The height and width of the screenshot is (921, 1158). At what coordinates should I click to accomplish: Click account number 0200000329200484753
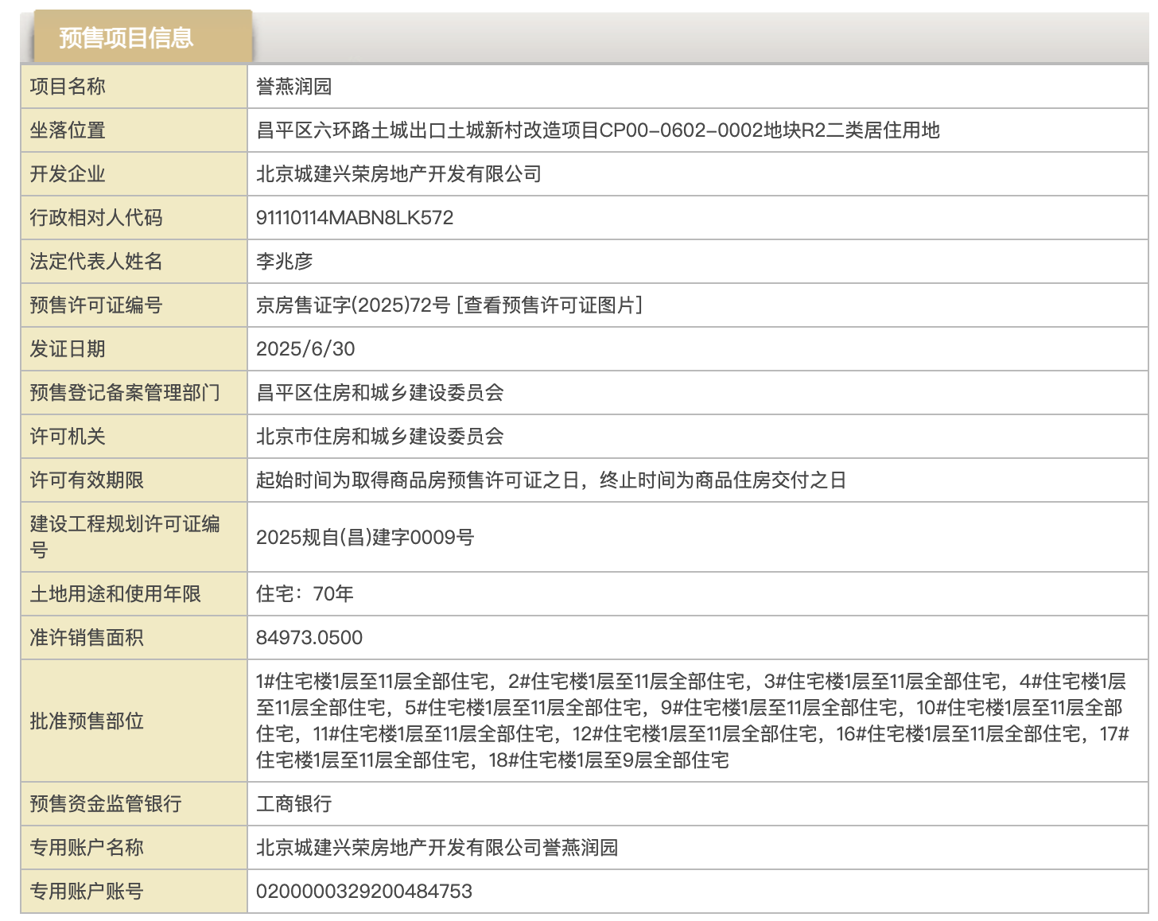tap(364, 892)
